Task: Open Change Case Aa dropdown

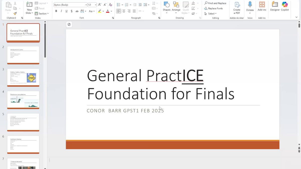Action: [92, 11]
